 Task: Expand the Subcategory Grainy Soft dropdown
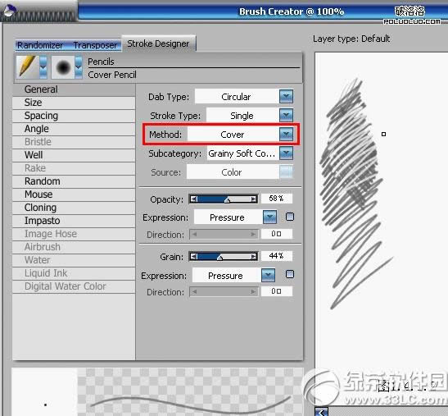click(x=287, y=153)
